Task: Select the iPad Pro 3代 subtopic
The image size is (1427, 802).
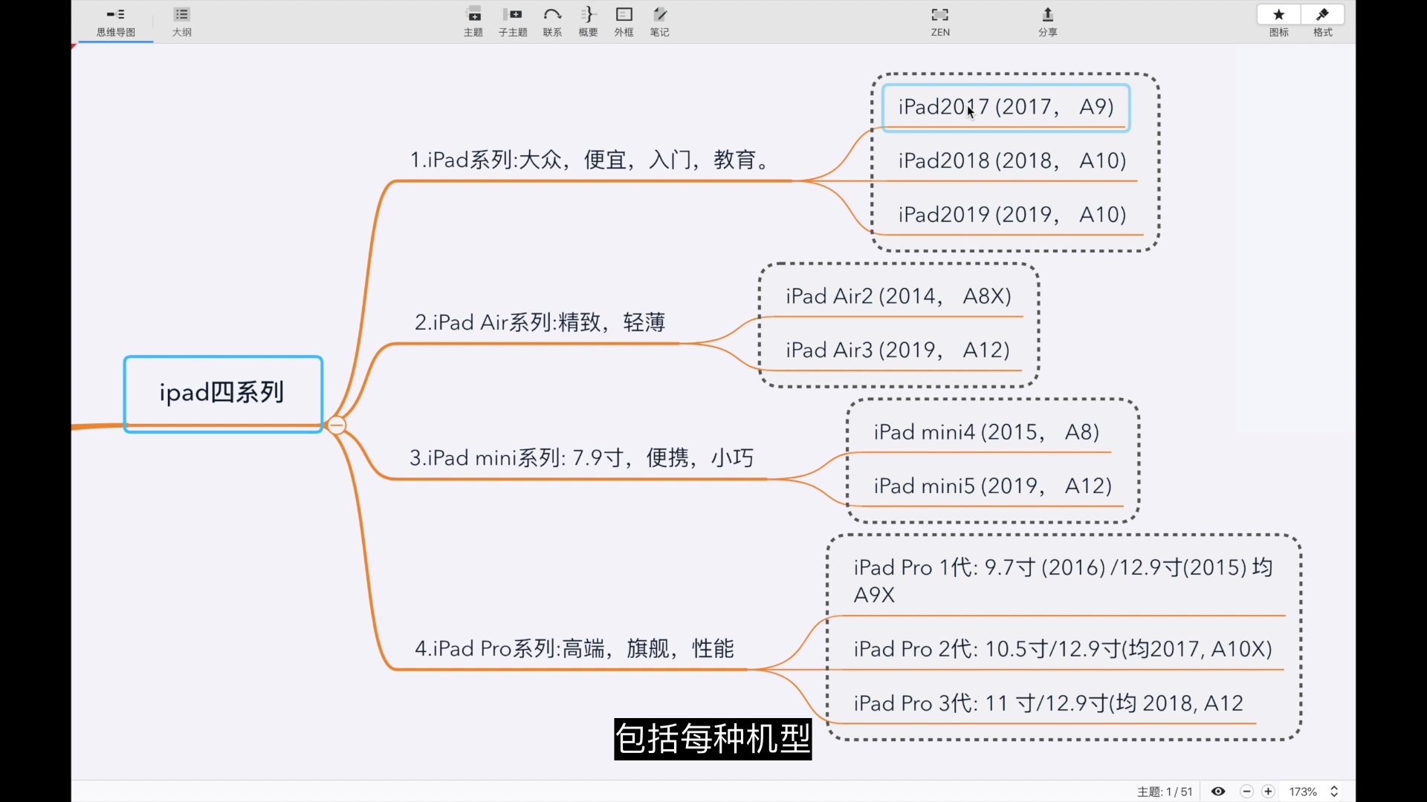Action: [x=1048, y=703]
